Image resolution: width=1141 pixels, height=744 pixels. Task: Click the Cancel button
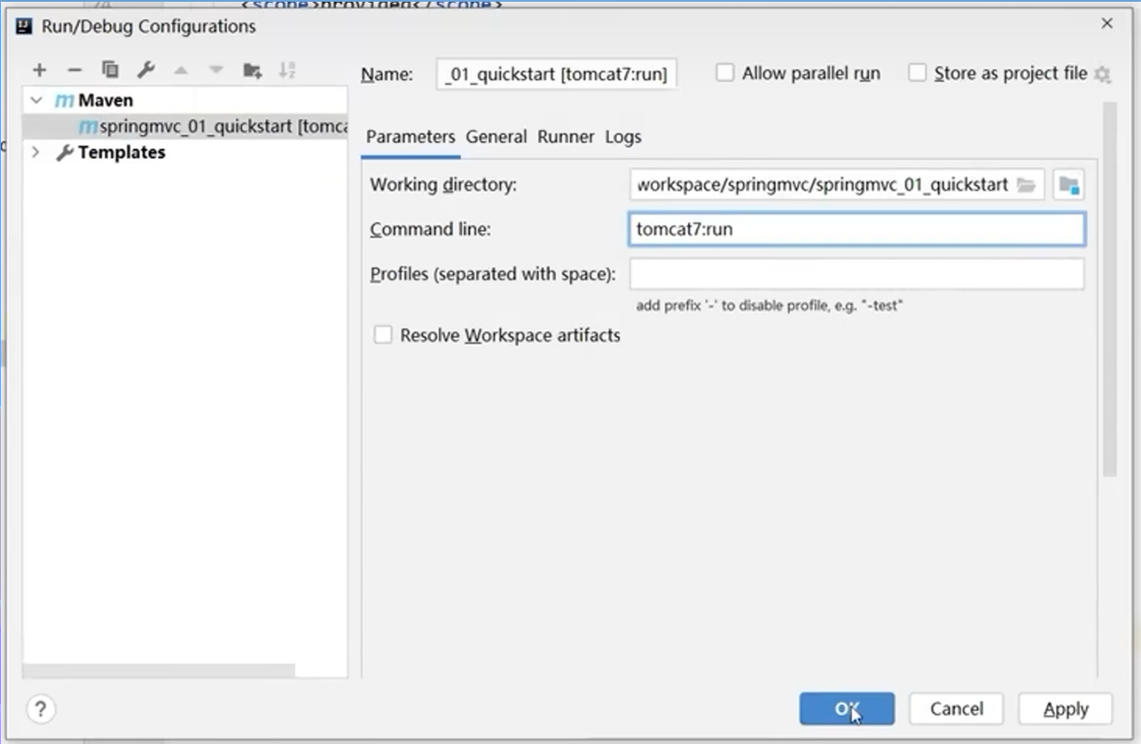click(x=956, y=708)
